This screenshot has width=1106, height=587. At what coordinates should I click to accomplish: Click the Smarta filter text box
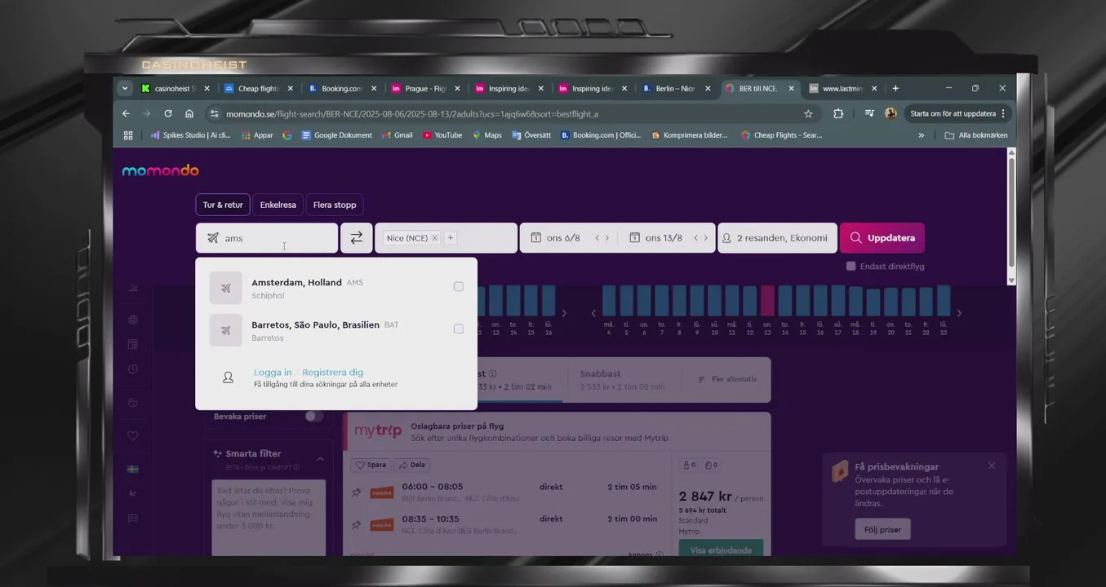coord(269,517)
